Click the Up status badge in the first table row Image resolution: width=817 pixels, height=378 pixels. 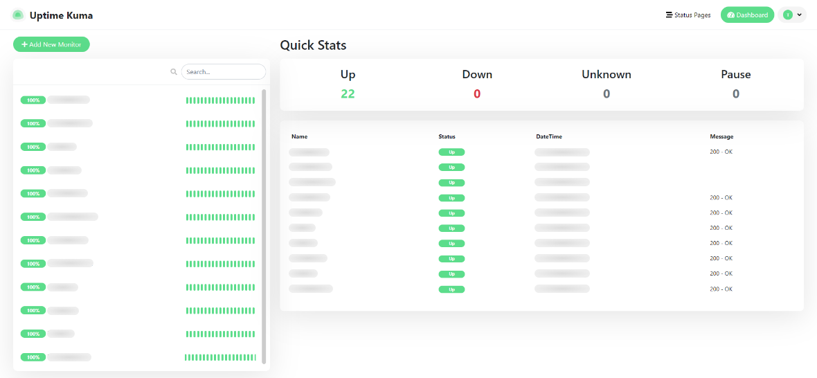451,152
